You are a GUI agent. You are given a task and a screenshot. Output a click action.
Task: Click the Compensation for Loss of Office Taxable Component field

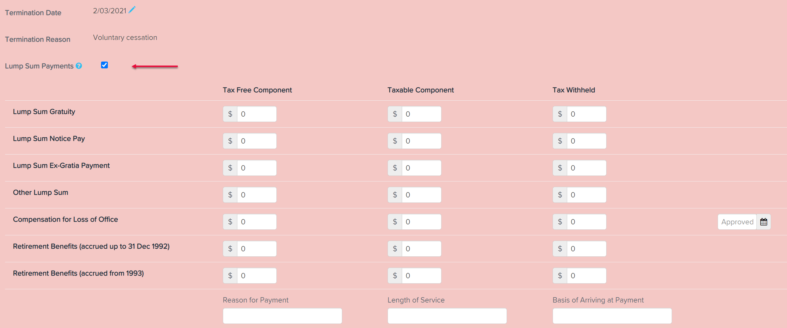tap(421, 222)
